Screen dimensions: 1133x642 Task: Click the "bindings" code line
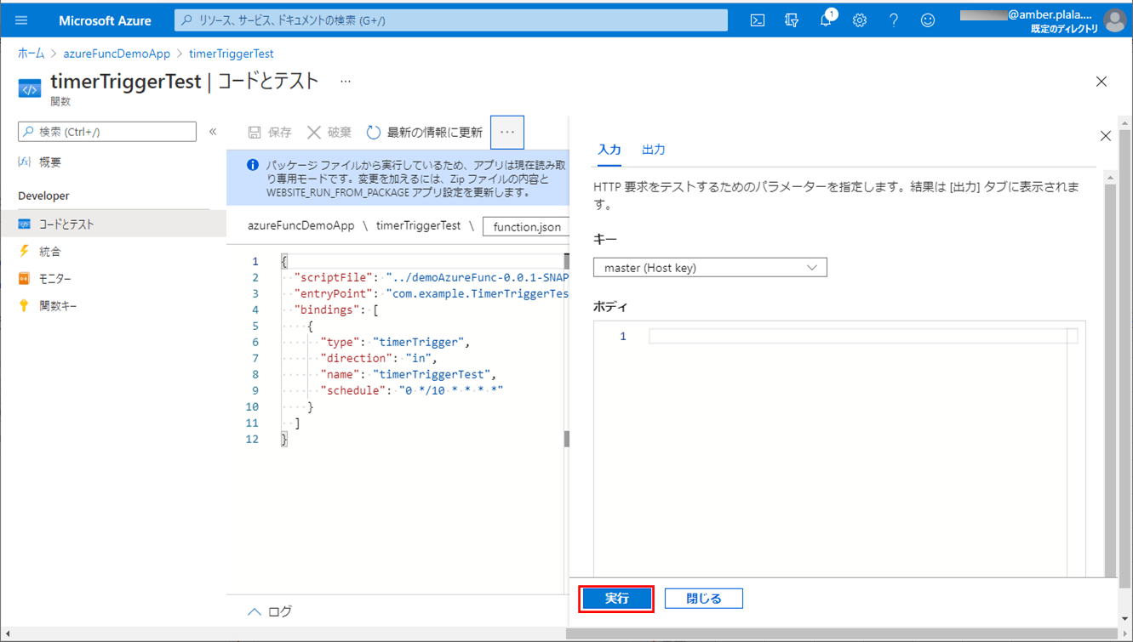pyautogui.click(x=336, y=310)
